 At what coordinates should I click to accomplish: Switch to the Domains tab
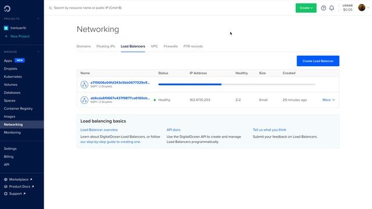84,46
